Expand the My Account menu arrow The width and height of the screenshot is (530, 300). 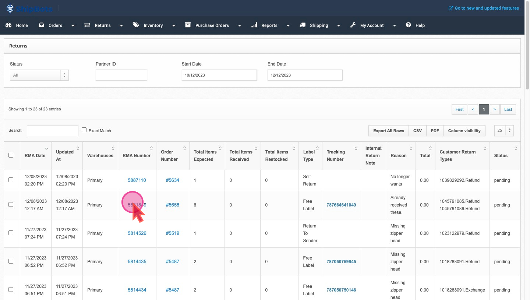click(x=395, y=26)
